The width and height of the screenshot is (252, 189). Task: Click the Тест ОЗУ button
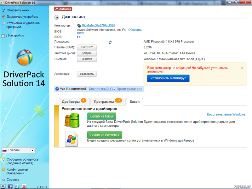pos(87,47)
